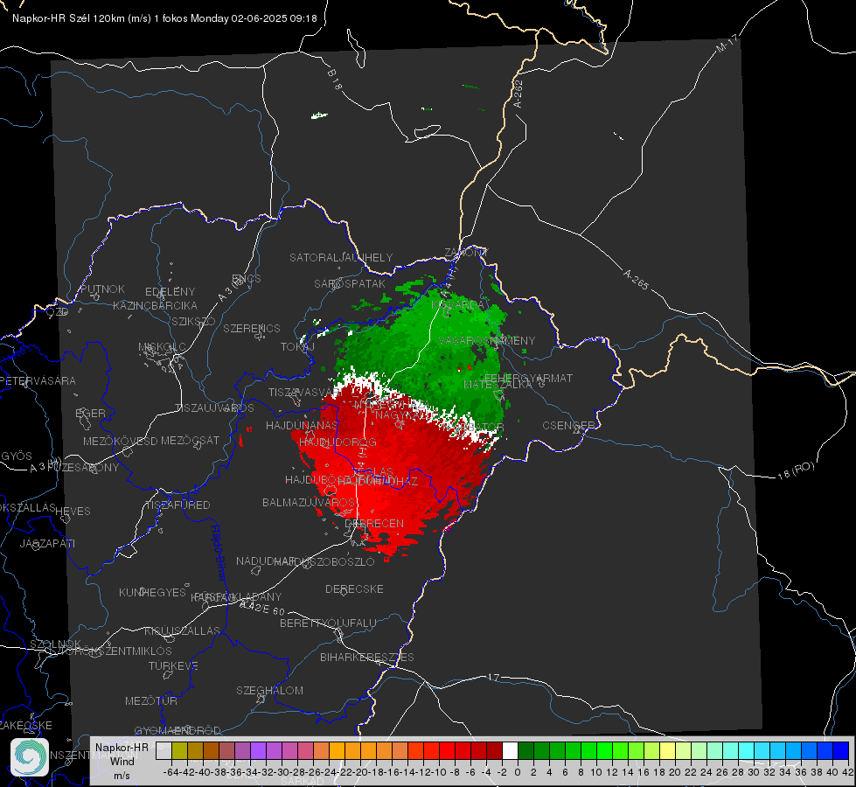Image resolution: width=856 pixels, height=787 pixels.
Task: Click the MEZŐCSÁT label
Action: (x=190, y=440)
